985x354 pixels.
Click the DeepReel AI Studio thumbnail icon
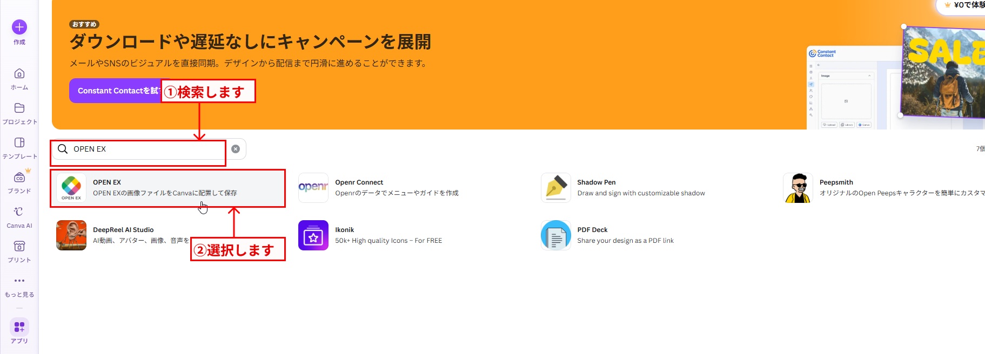71,235
